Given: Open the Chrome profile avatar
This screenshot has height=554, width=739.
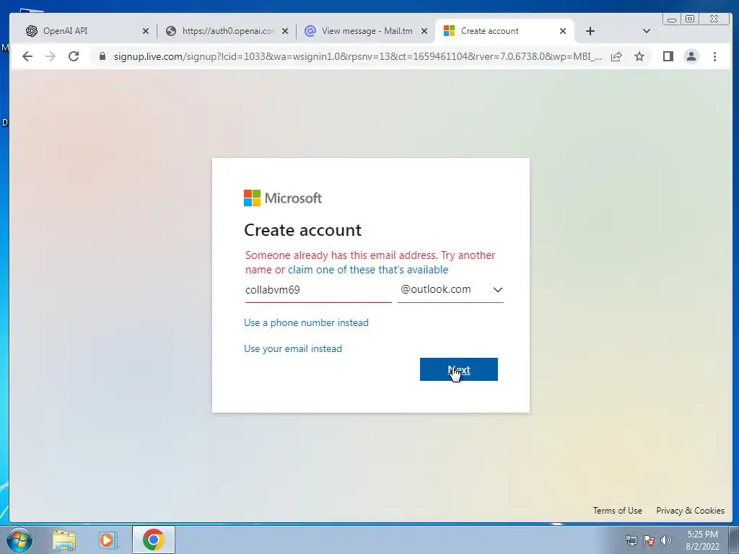Looking at the screenshot, I should [x=691, y=56].
